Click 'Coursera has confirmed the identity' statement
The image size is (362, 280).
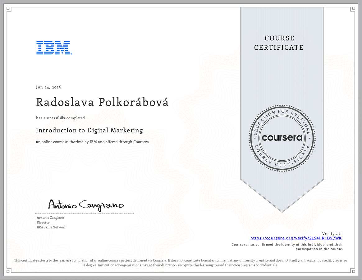pyautogui.click(x=287, y=245)
